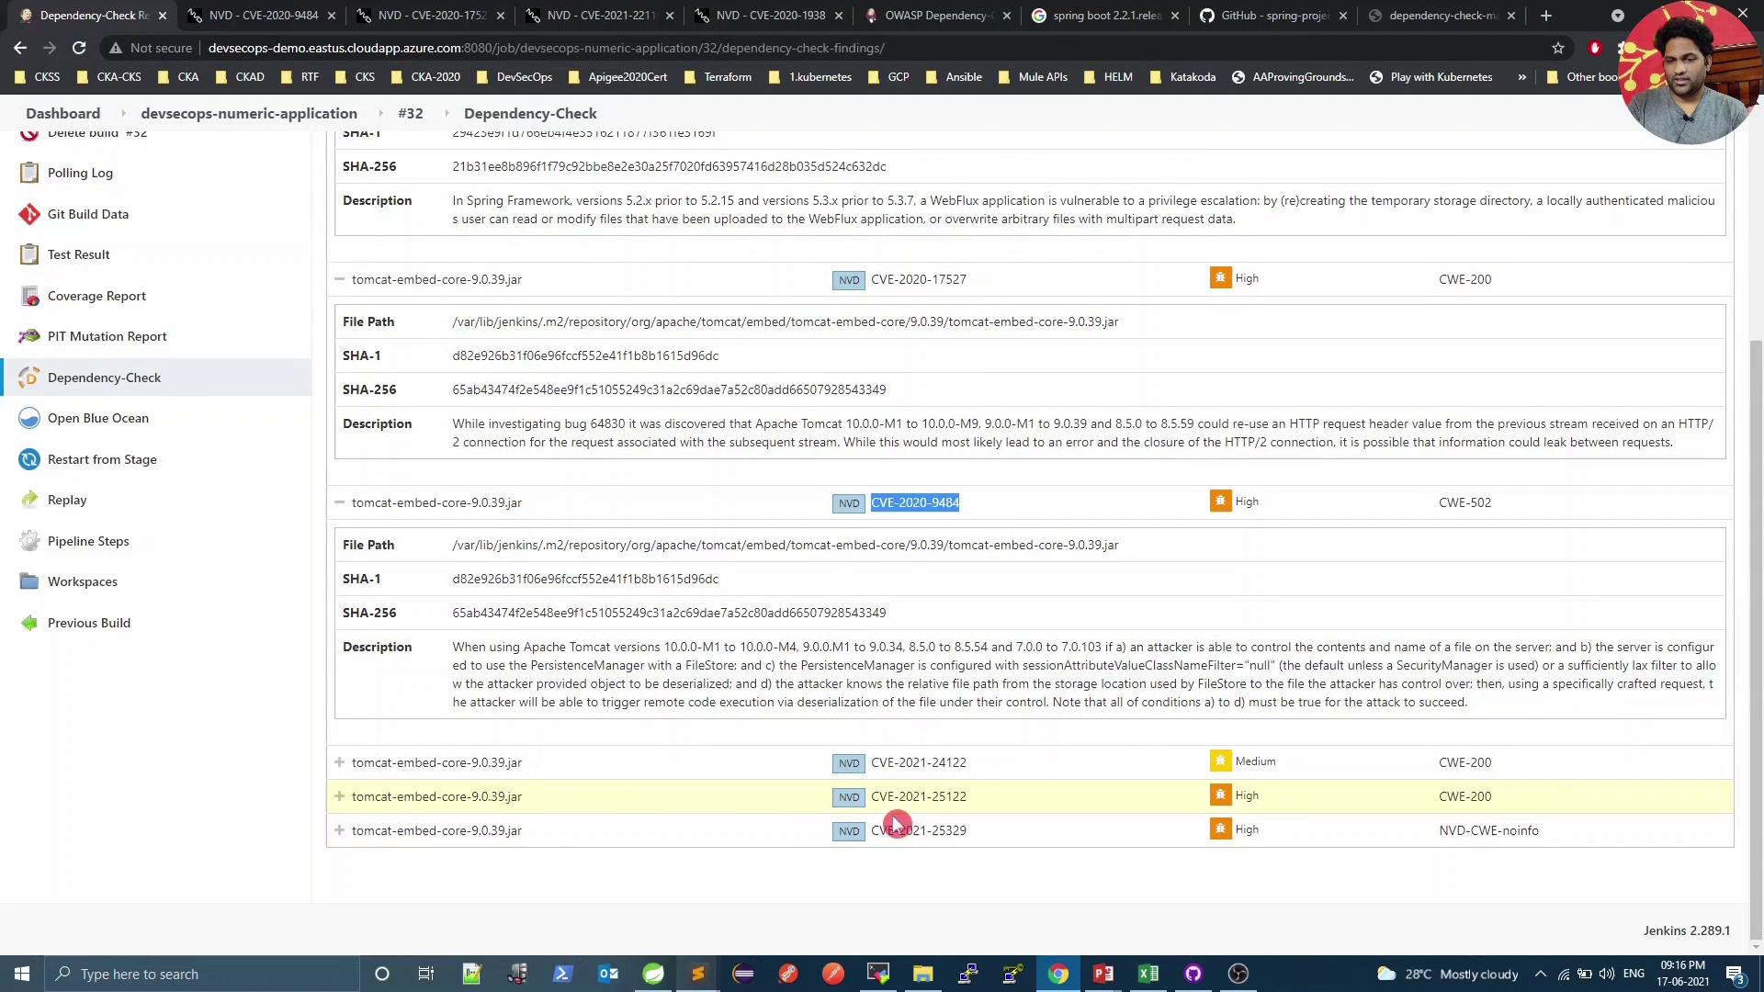Open the Git Build Data icon
Viewport: 1764px width, 992px height.
(29, 214)
